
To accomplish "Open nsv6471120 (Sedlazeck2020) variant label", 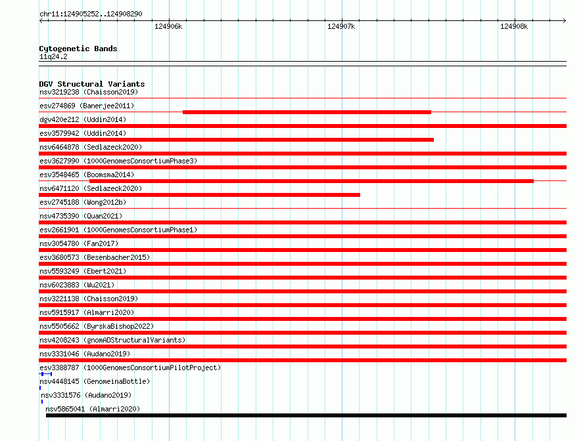I will 91,188.
